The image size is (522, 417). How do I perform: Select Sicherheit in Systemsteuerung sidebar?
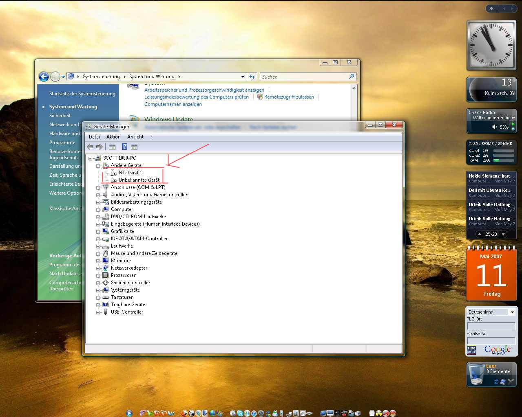60,116
